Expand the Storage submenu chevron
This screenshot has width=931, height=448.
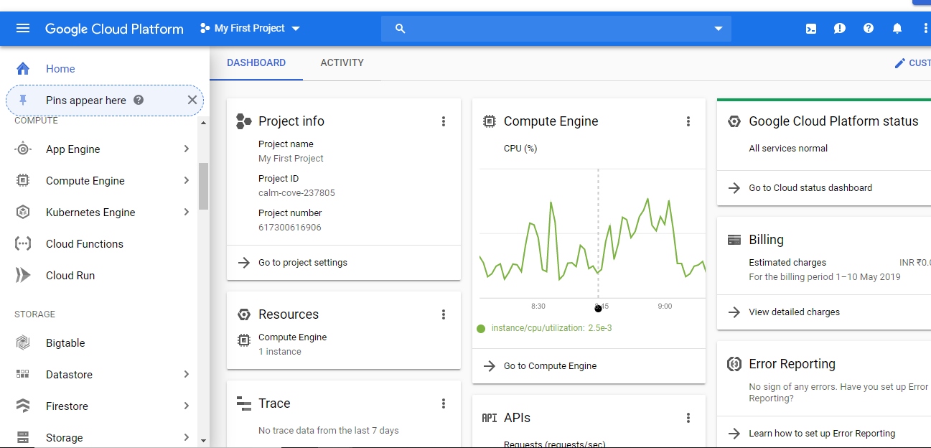186,437
